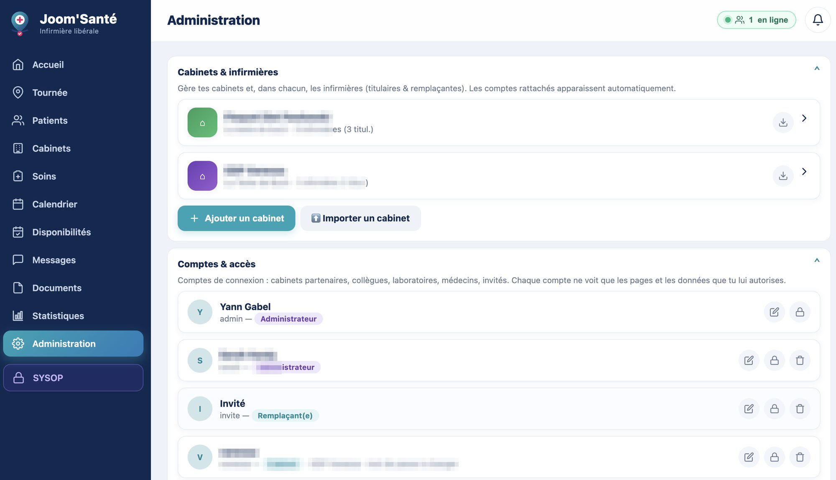The width and height of the screenshot is (836, 480).
Task: Click the Administrateur badge of Yann Gabel
Action: (x=288, y=319)
